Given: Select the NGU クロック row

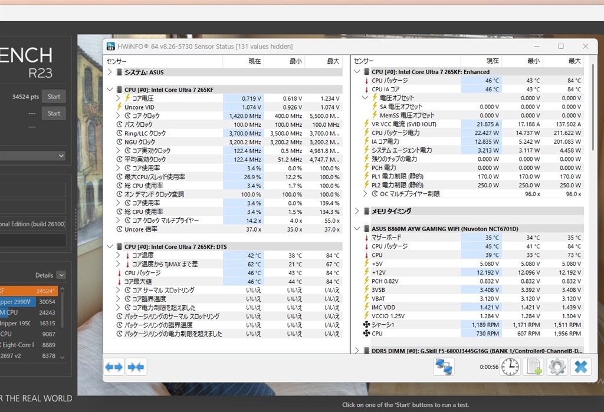Looking at the screenshot, I should pyautogui.click(x=229, y=141).
